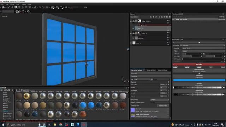The image size is (226, 127).
Task: Hide the Layer 1 layer
Action: (x=131, y=43)
